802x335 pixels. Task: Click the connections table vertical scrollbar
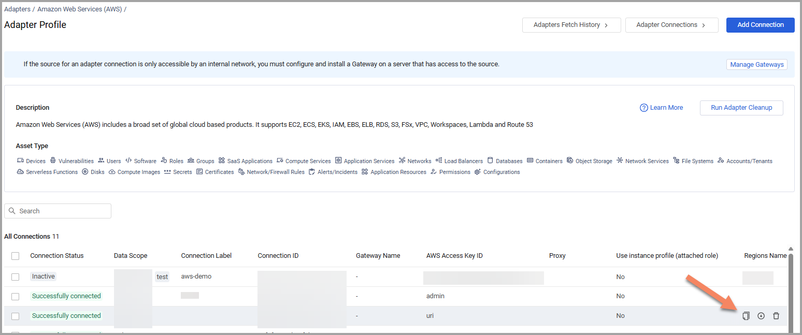click(x=791, y=293)
